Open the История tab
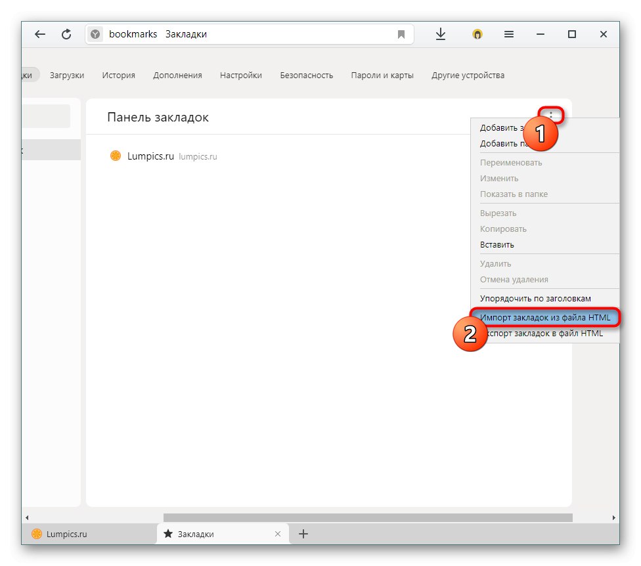Screen dimensions: 641x566 click(119, 76)
